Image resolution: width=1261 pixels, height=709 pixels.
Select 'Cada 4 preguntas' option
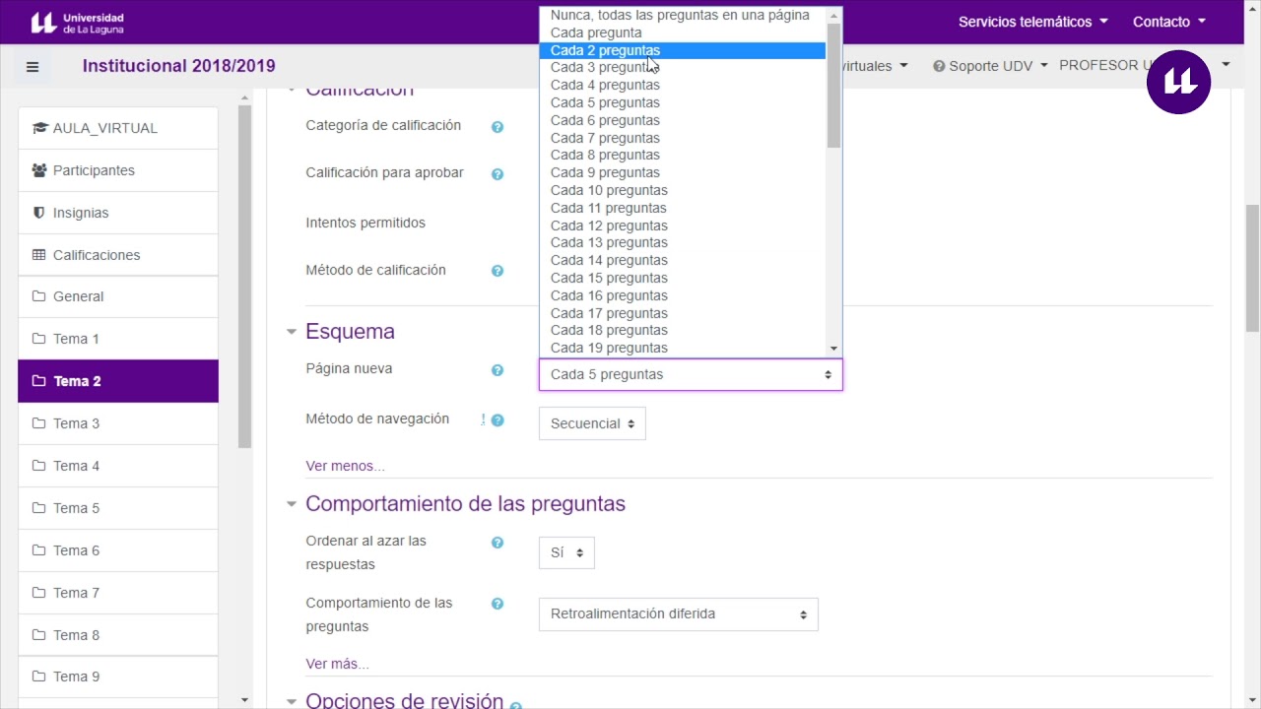point(682,85)
